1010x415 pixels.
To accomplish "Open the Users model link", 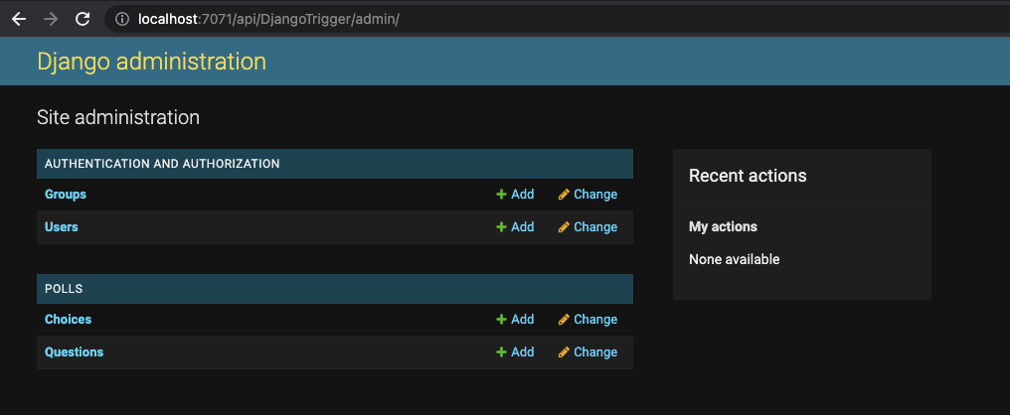I will [62, 227].
